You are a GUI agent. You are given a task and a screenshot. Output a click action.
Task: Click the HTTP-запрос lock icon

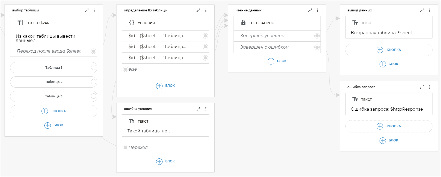click(x=243, y=23)
